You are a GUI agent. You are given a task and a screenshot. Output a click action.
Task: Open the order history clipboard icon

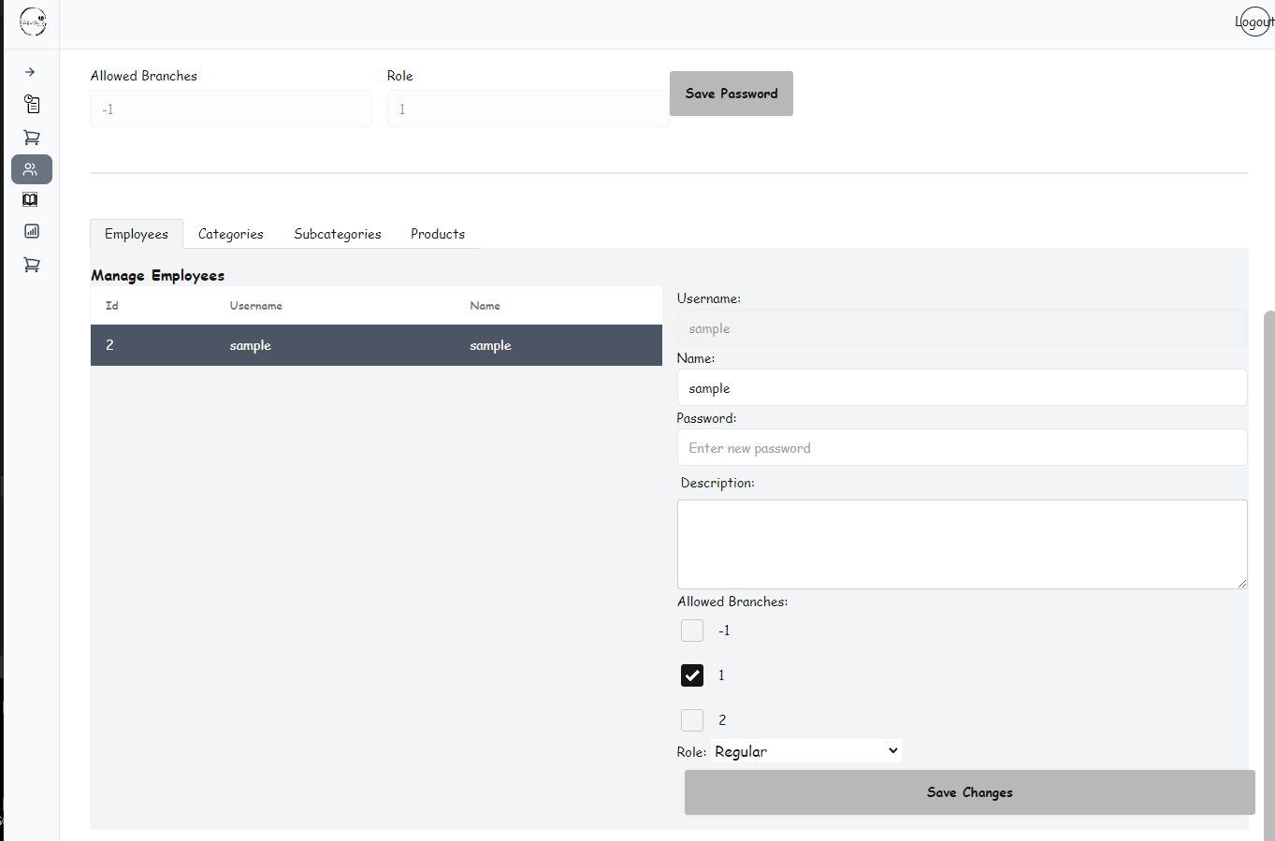pyautogui.click(x=31, y=104)
